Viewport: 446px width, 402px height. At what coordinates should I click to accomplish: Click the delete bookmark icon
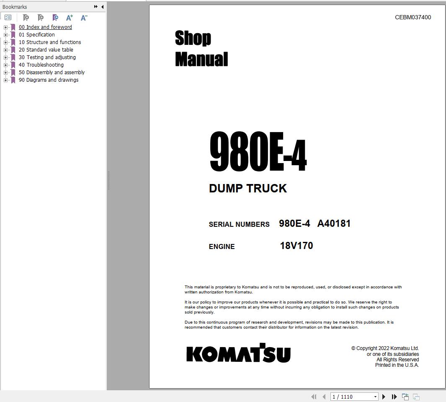26,18
